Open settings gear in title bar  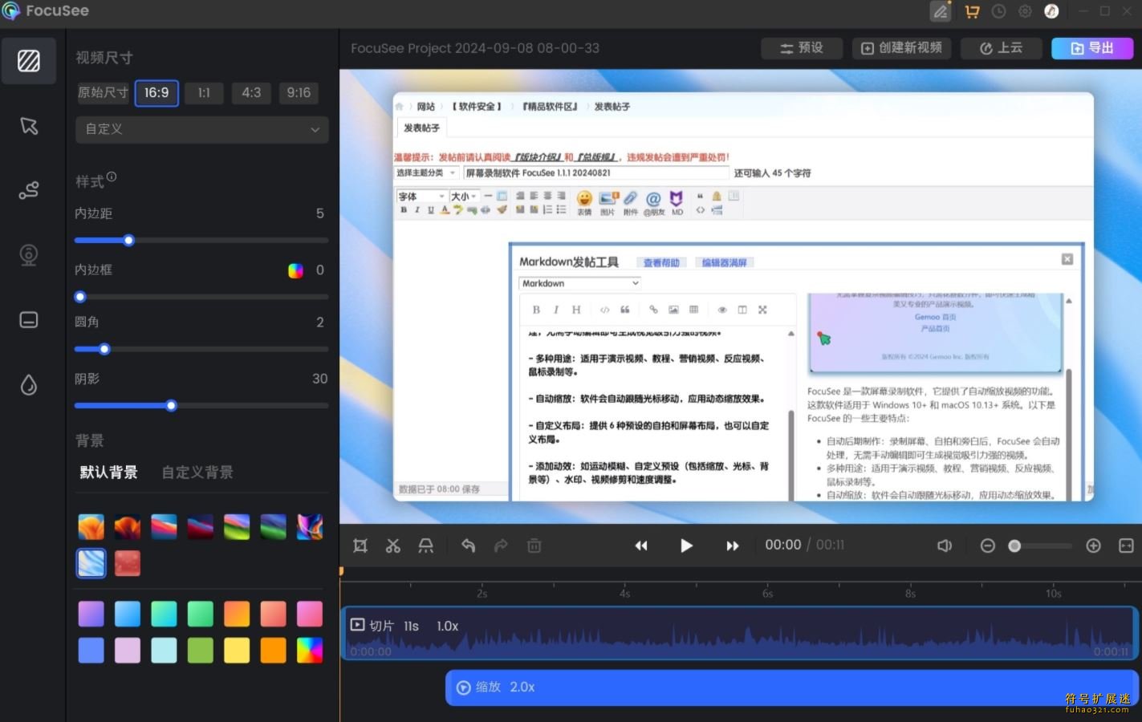(1025, 11)
